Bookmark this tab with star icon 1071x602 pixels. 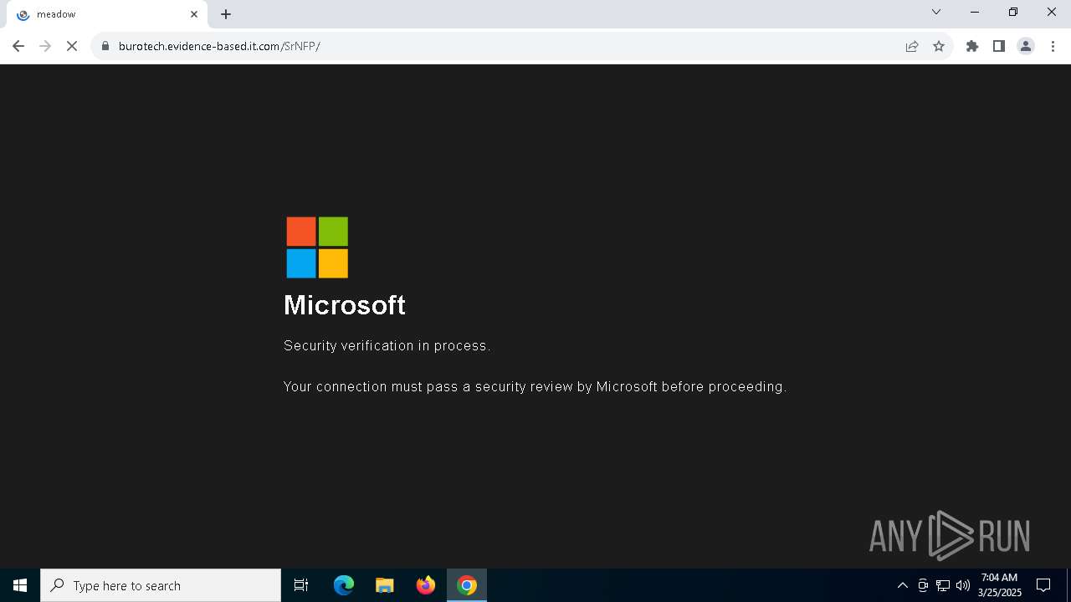[939, 46]
